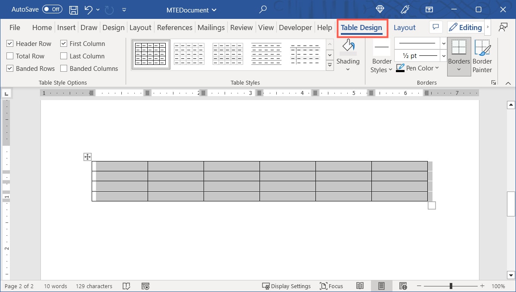
Task: Adjust the zoom slider
Action: (451, 285)
